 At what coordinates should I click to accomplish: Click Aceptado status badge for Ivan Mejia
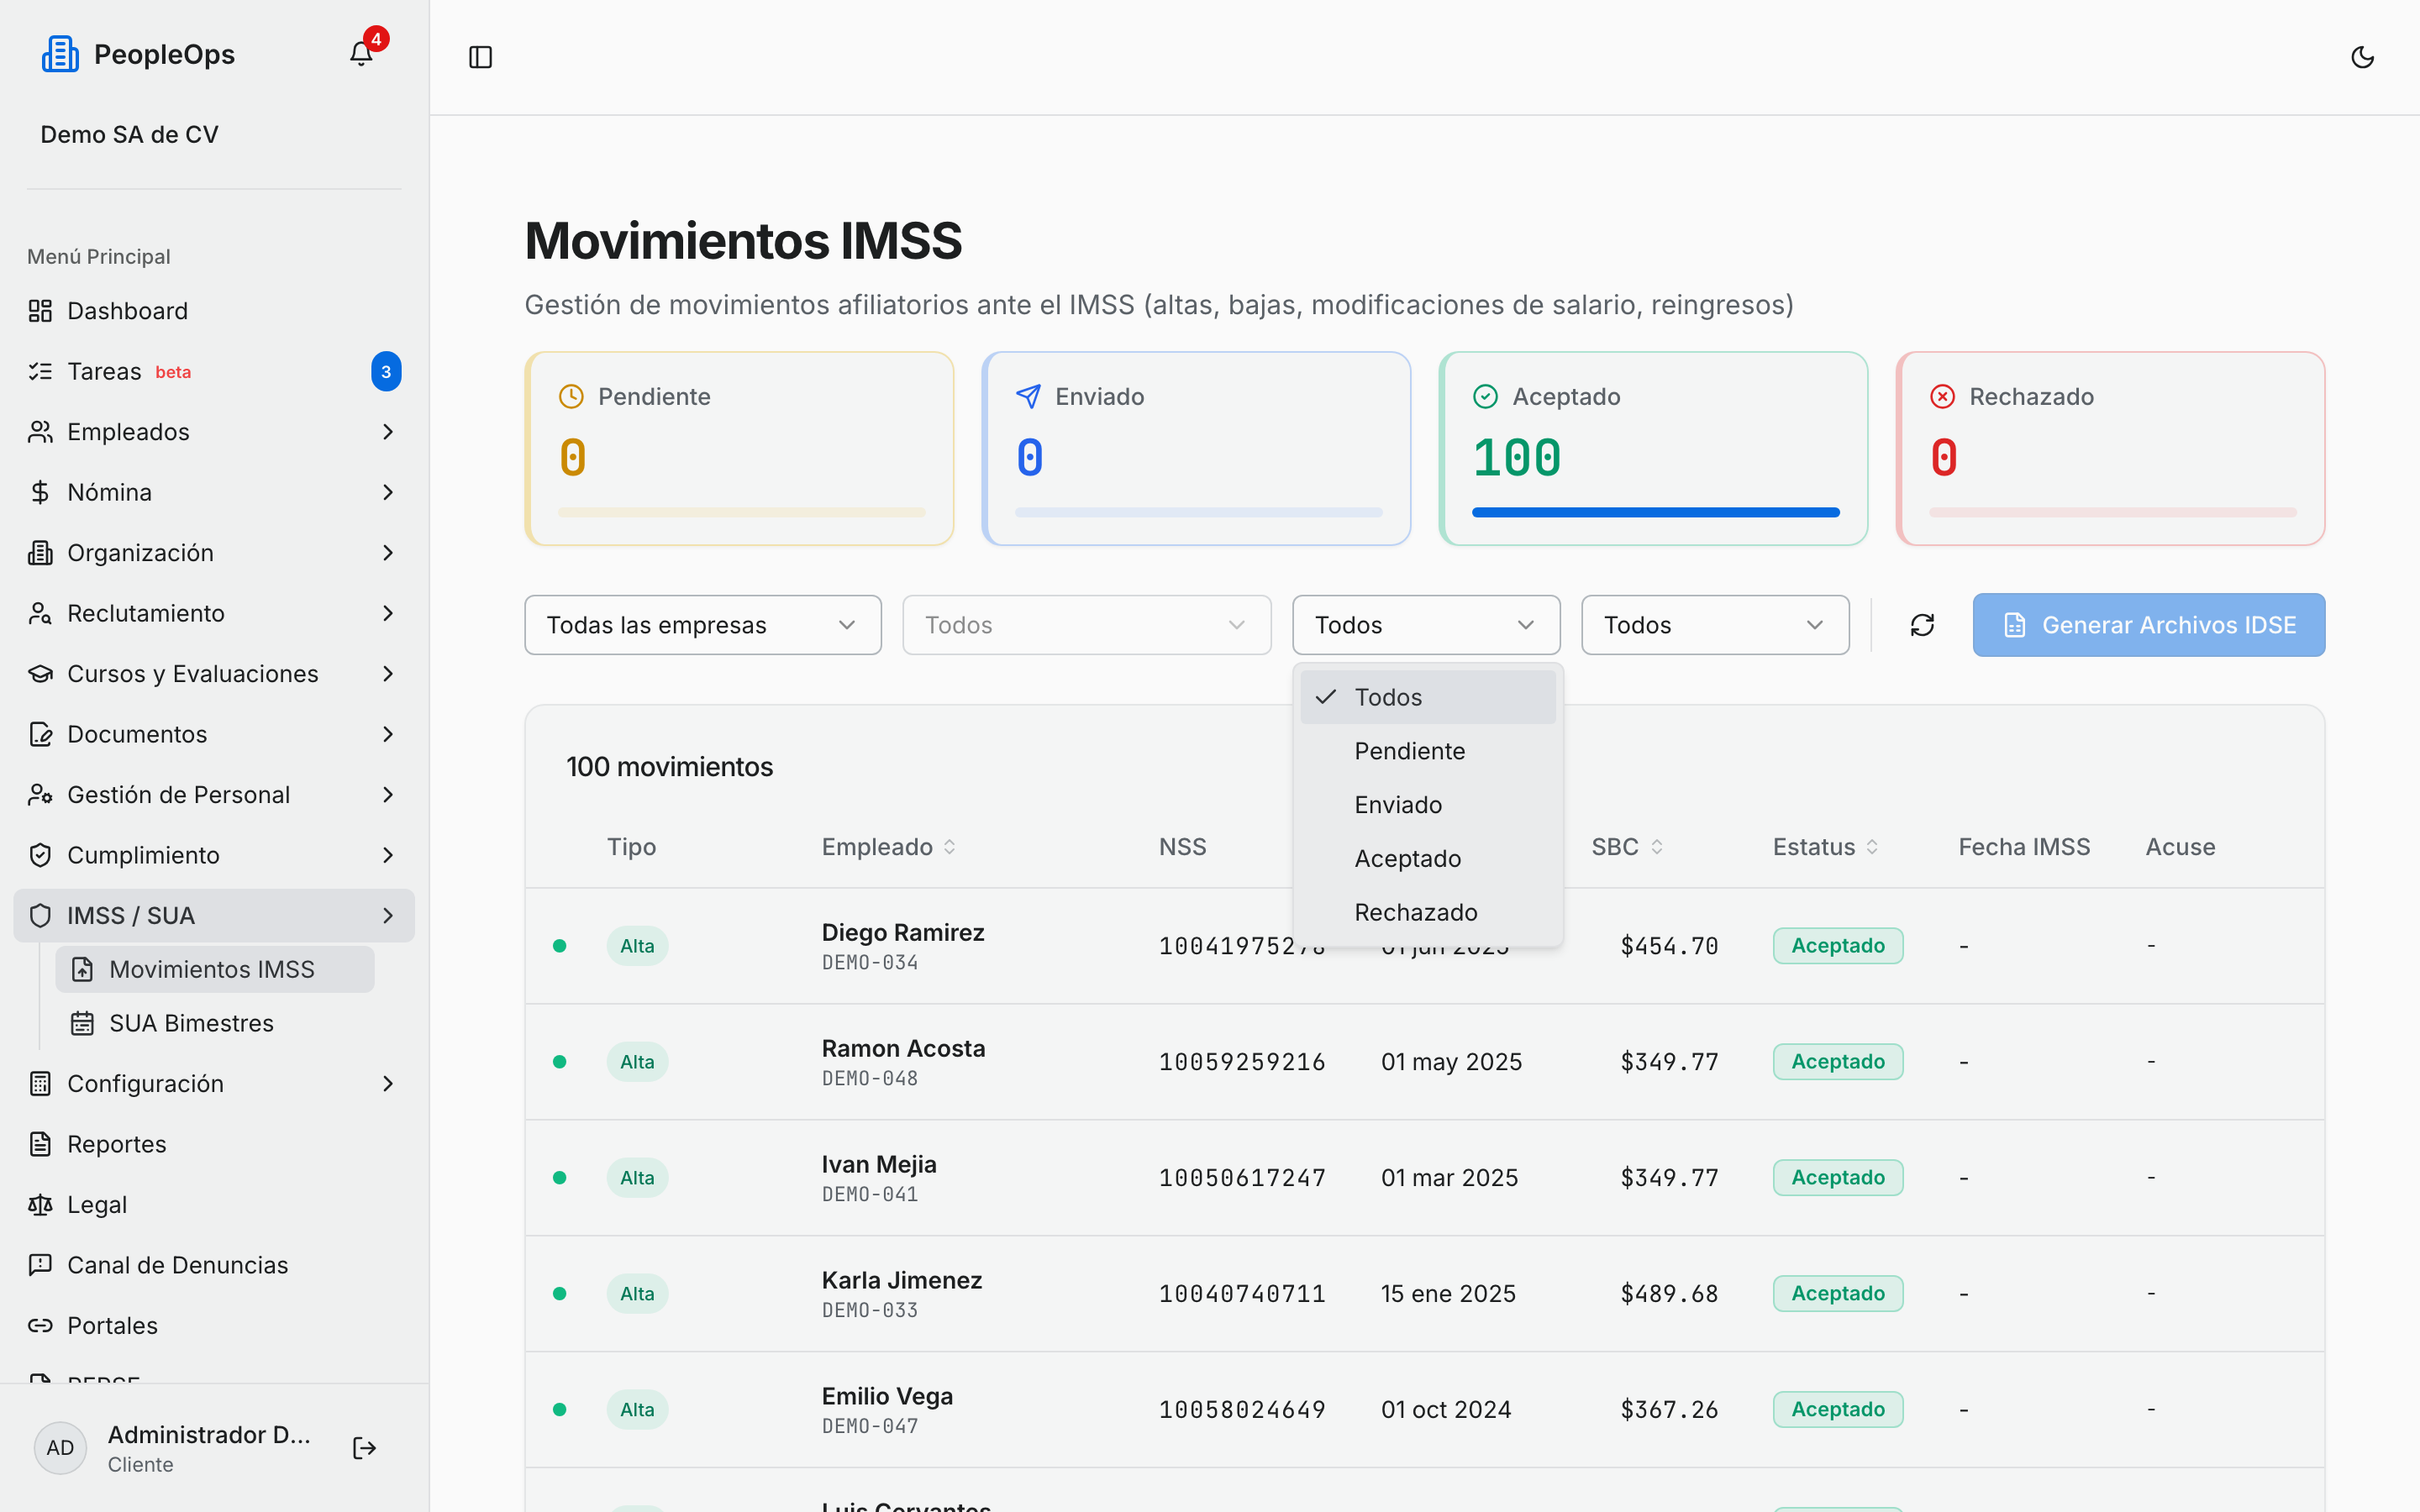point(1837,1178)
